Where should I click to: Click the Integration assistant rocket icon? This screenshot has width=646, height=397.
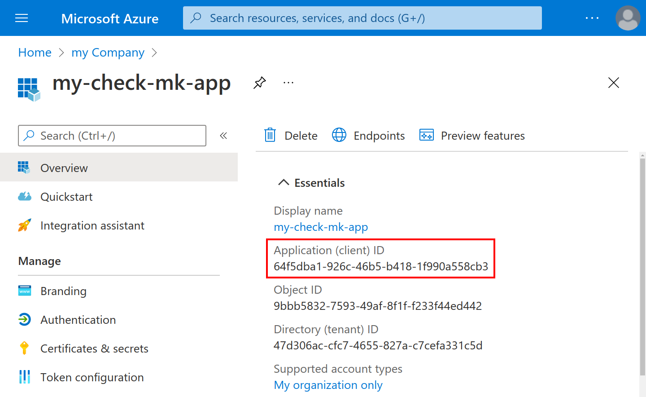[25, 225]
